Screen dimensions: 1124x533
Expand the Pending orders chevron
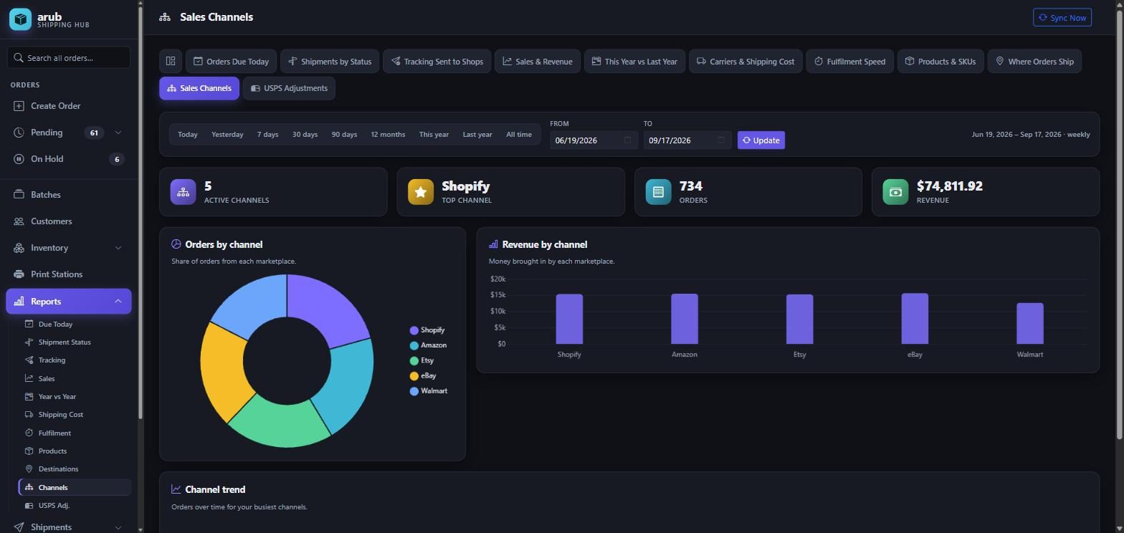(118, 133)
